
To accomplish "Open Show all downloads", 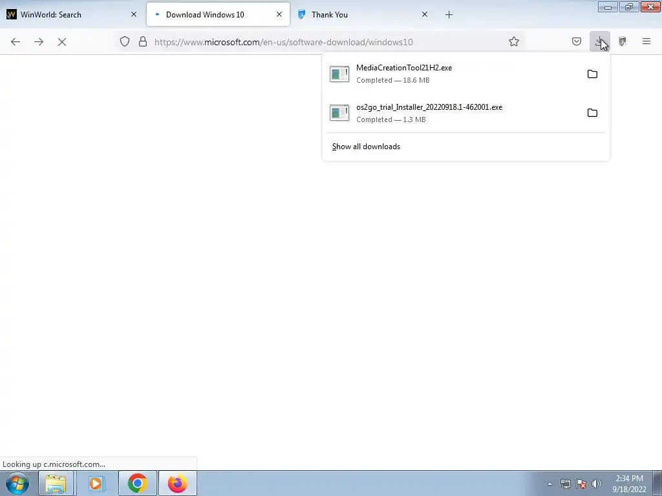I will [x=366, y=147].
